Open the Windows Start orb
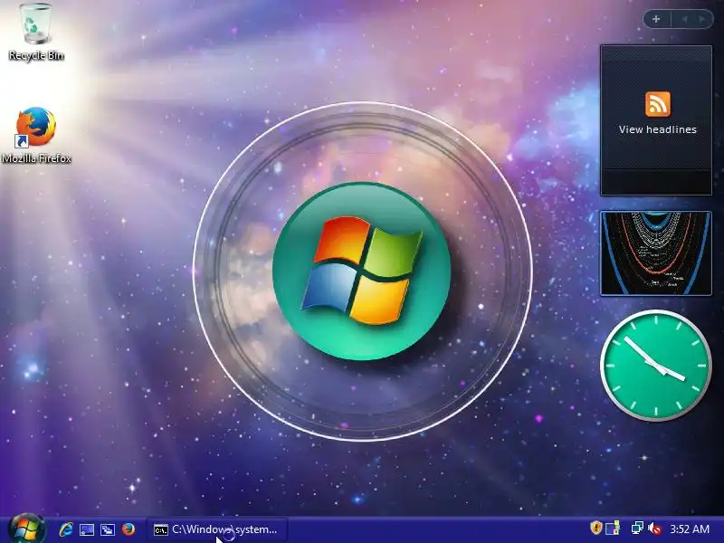 point(27,529)
